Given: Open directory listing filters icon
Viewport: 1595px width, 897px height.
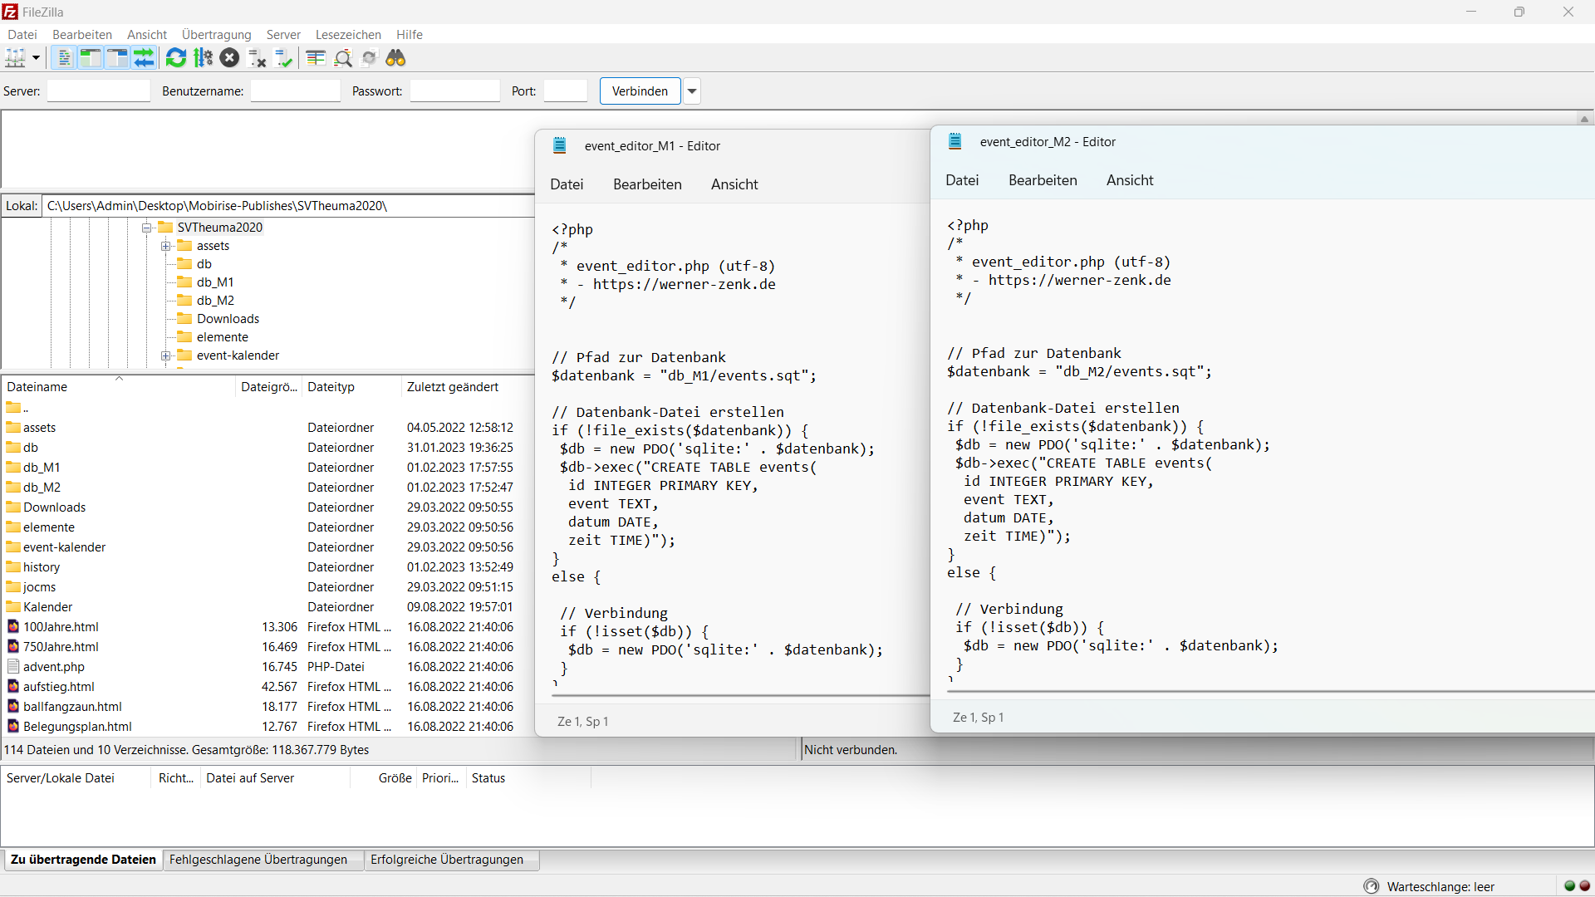Looking at the screenshot, I should click(316, 58).
